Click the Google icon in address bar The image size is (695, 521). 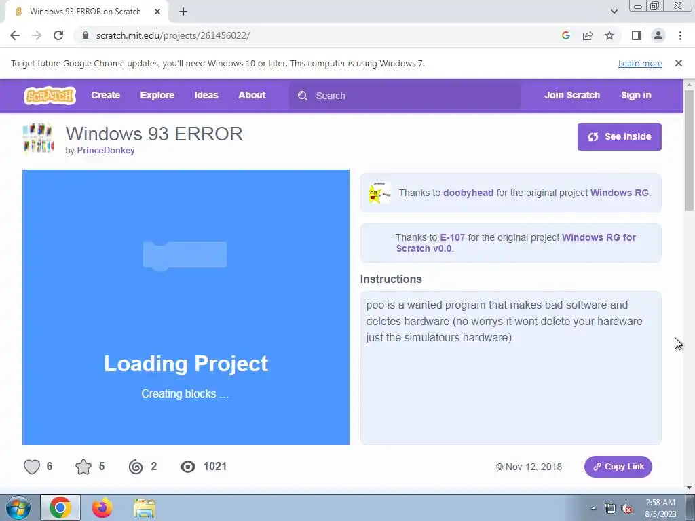pyautogui.click(x=565, y=35)
